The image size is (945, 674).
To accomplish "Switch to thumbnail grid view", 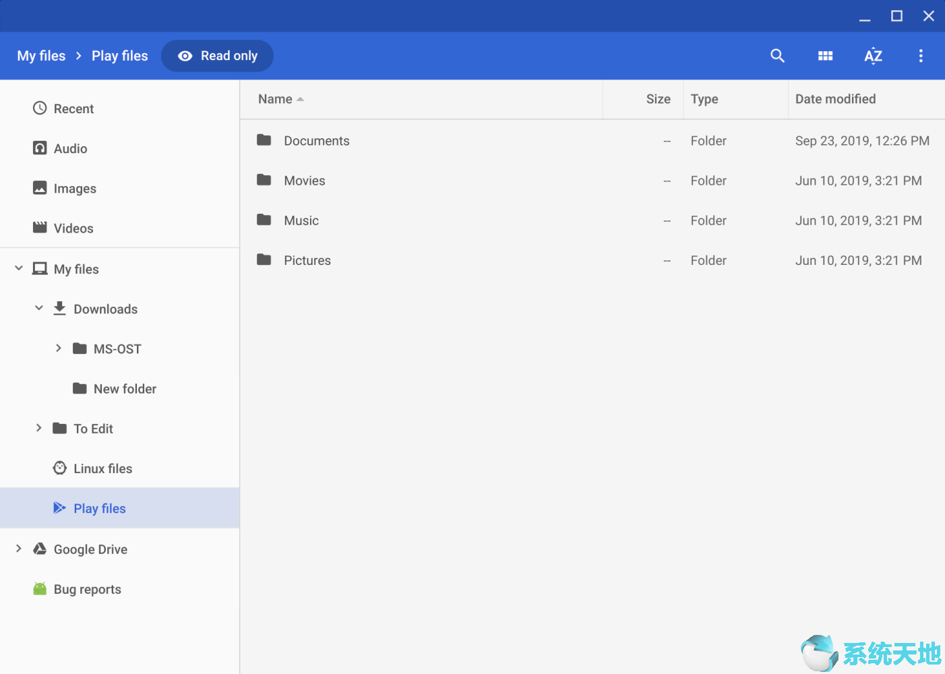I will pyautogui.click(x=825, y=56).
